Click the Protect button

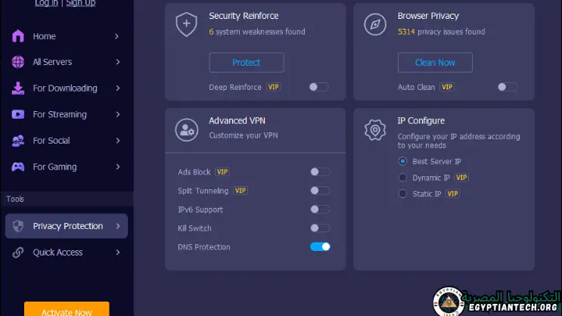click(247, 62)
